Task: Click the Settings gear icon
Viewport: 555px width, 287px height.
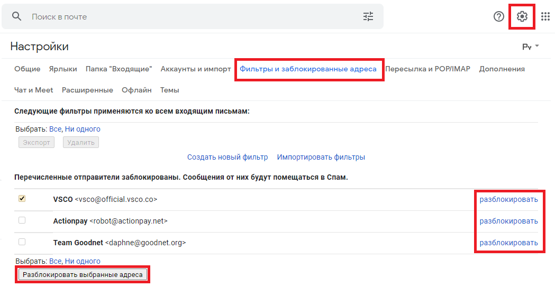Action: click(x=522, y=16)
